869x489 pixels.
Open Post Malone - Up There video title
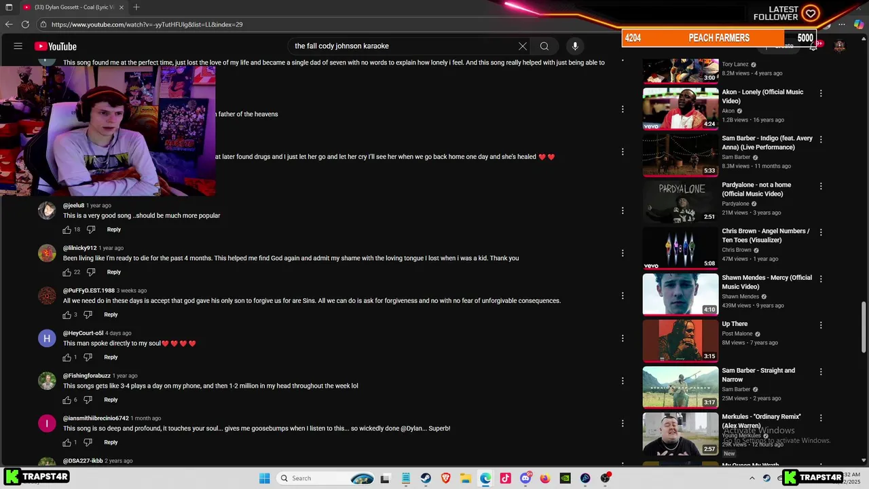(x=735, y=324)
